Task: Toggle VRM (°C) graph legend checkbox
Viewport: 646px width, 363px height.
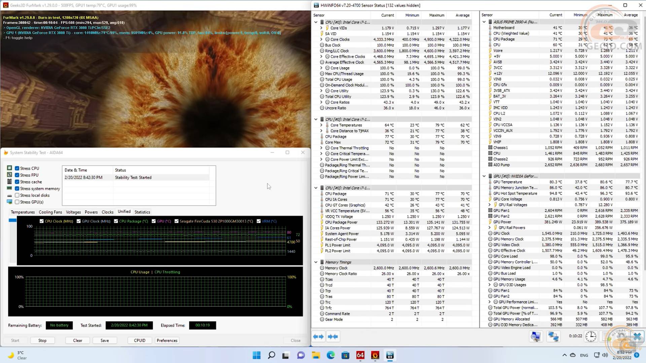Action: click(258, 221)
